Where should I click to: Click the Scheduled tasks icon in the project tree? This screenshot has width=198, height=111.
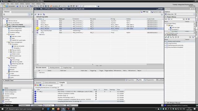tap(9, 75)
